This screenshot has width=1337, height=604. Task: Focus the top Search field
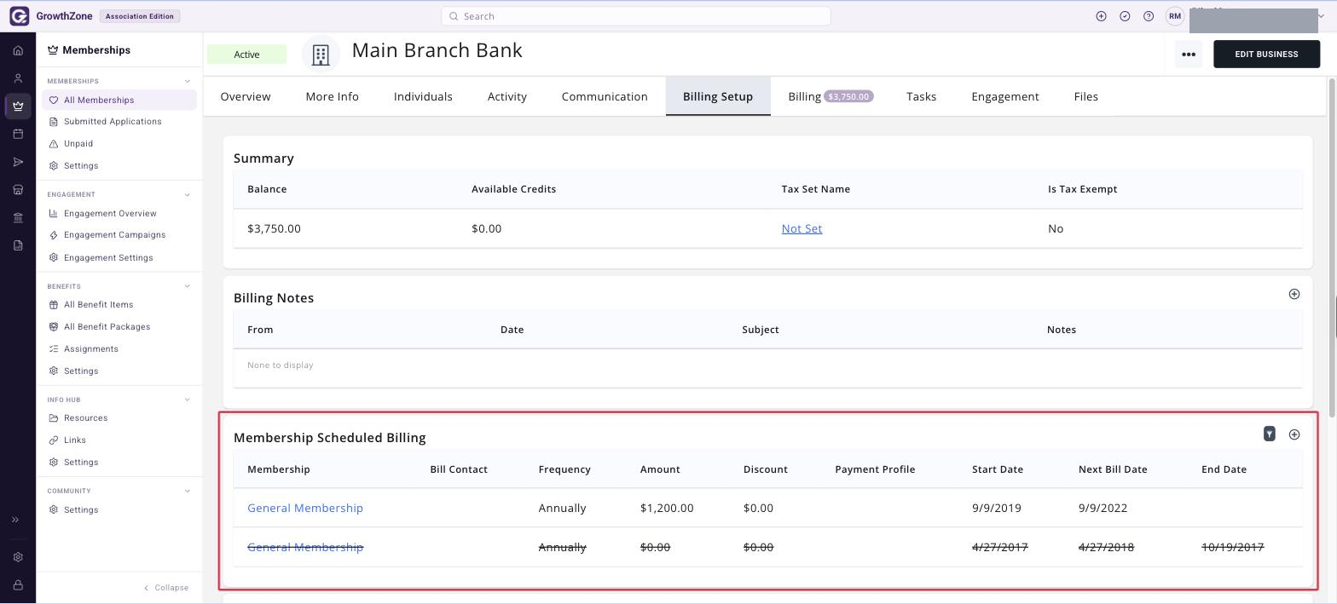636,16
